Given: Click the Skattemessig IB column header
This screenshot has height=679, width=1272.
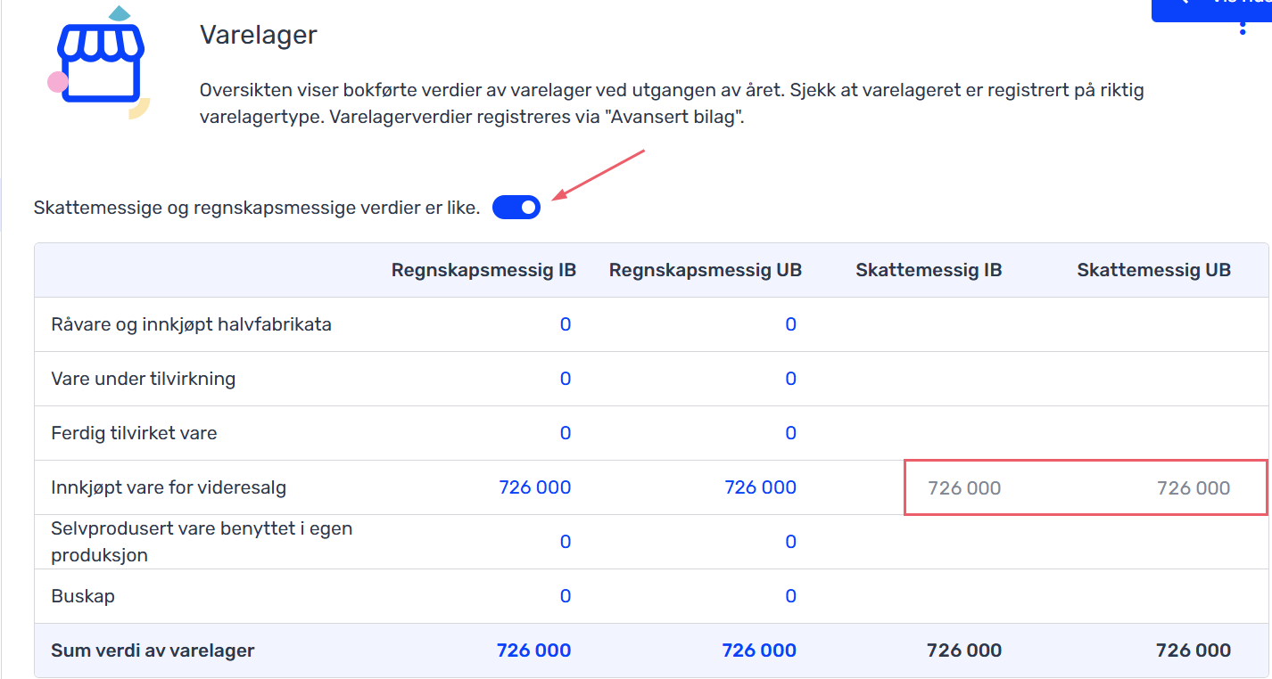Looking at the screenshot, I should pyautogui.click(x=929, y=270).
